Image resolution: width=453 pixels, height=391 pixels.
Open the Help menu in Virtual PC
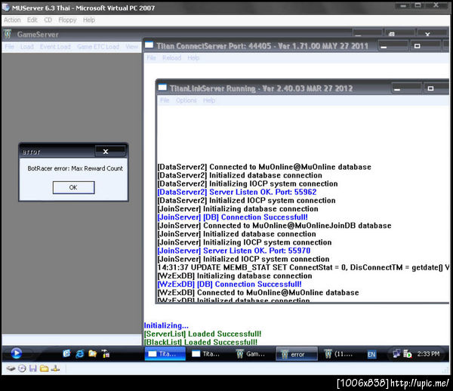pyautogui.click(x=89, y=20)
